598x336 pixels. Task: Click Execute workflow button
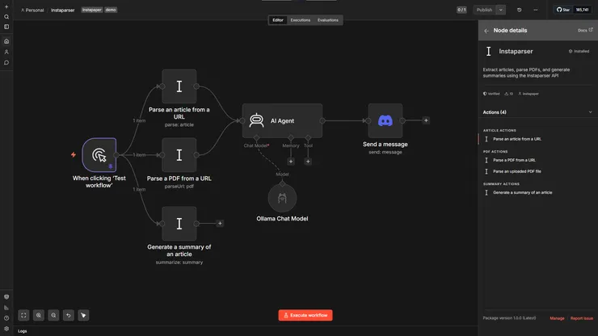[x=305, y=315]
